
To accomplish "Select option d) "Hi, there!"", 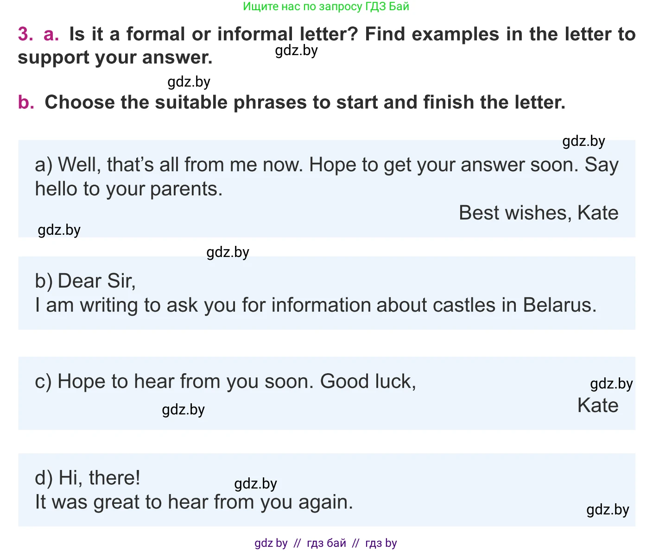I will tap(88, 478).
